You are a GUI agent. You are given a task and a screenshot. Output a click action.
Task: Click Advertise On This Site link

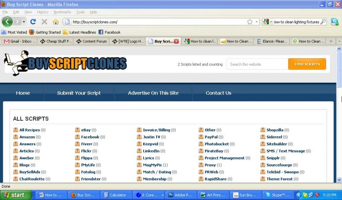pyautogui.click(x=153, y=93)
